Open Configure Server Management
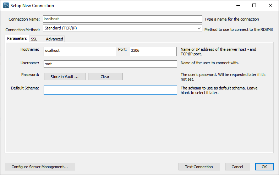 (40, 167)
